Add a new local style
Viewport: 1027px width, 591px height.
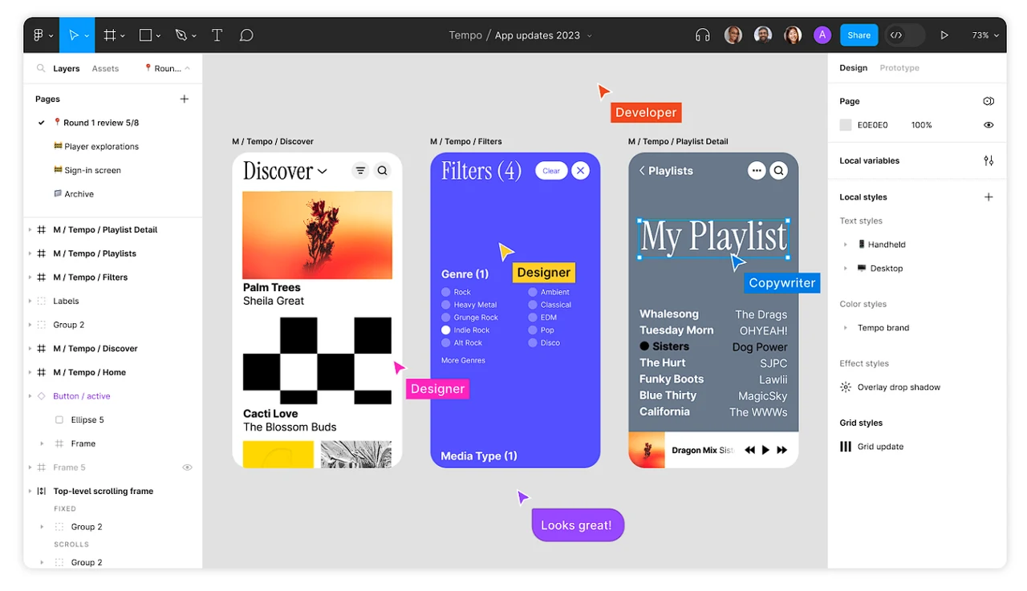point(988,196)
